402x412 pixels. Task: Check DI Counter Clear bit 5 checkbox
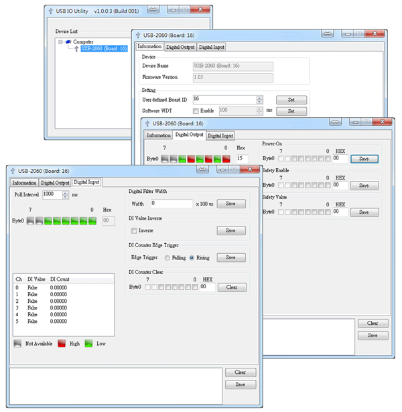click(161, 287)
